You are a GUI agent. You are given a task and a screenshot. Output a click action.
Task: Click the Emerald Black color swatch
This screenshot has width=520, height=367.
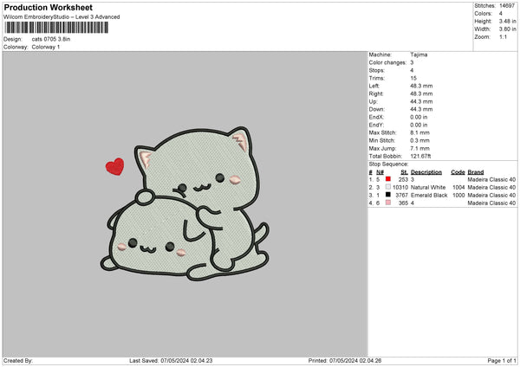(x=388, y=195)
